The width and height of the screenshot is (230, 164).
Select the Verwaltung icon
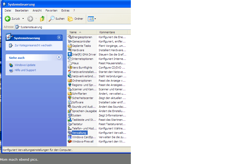pos(70,133)
